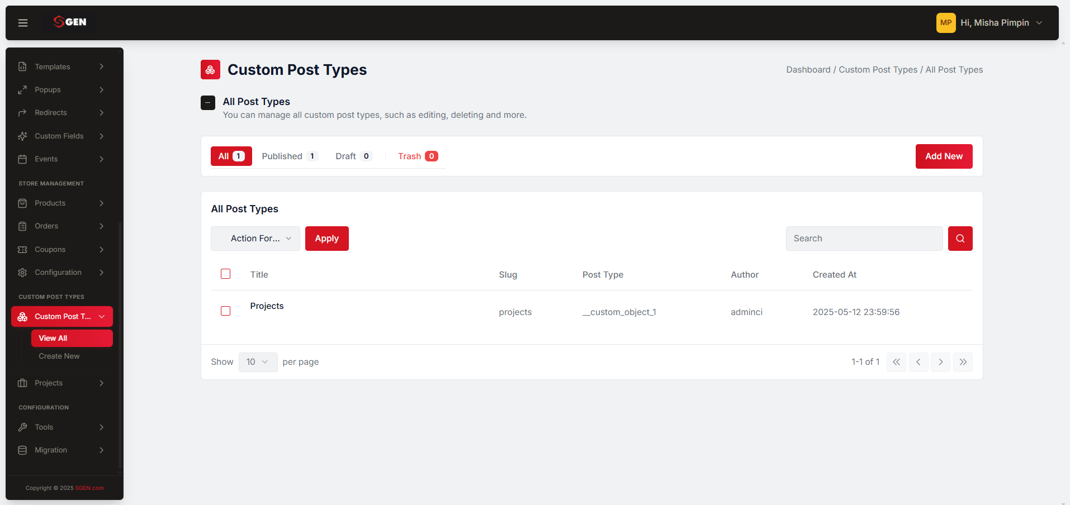Open the Projects post type title link
The width and height of the screenshot is (1070, 505).
[267, 306]
